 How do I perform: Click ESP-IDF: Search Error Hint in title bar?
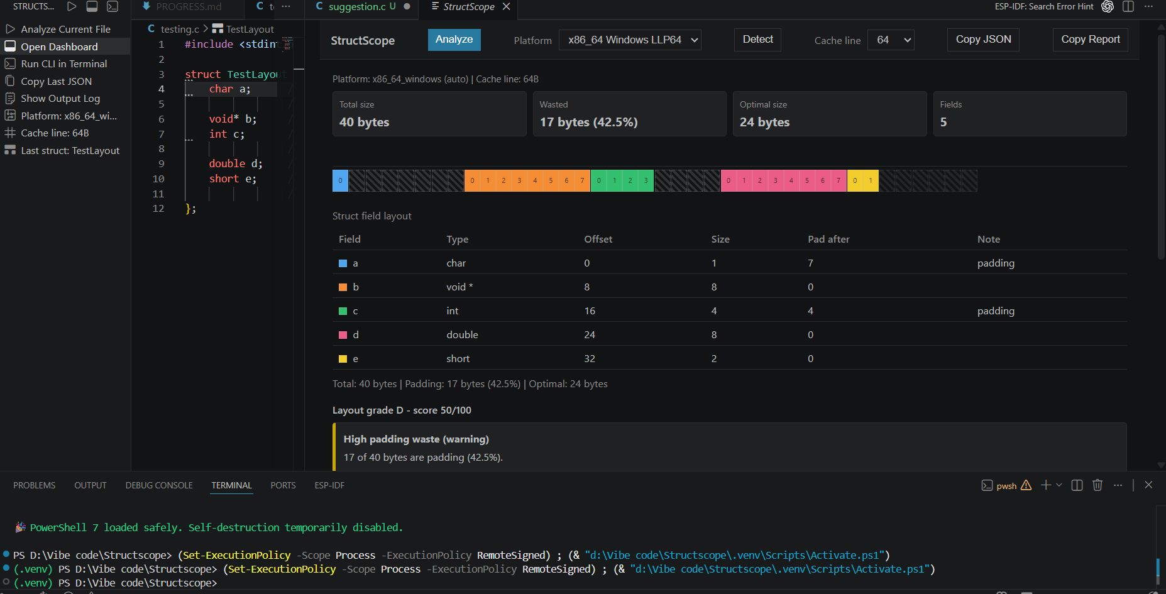1044,6
